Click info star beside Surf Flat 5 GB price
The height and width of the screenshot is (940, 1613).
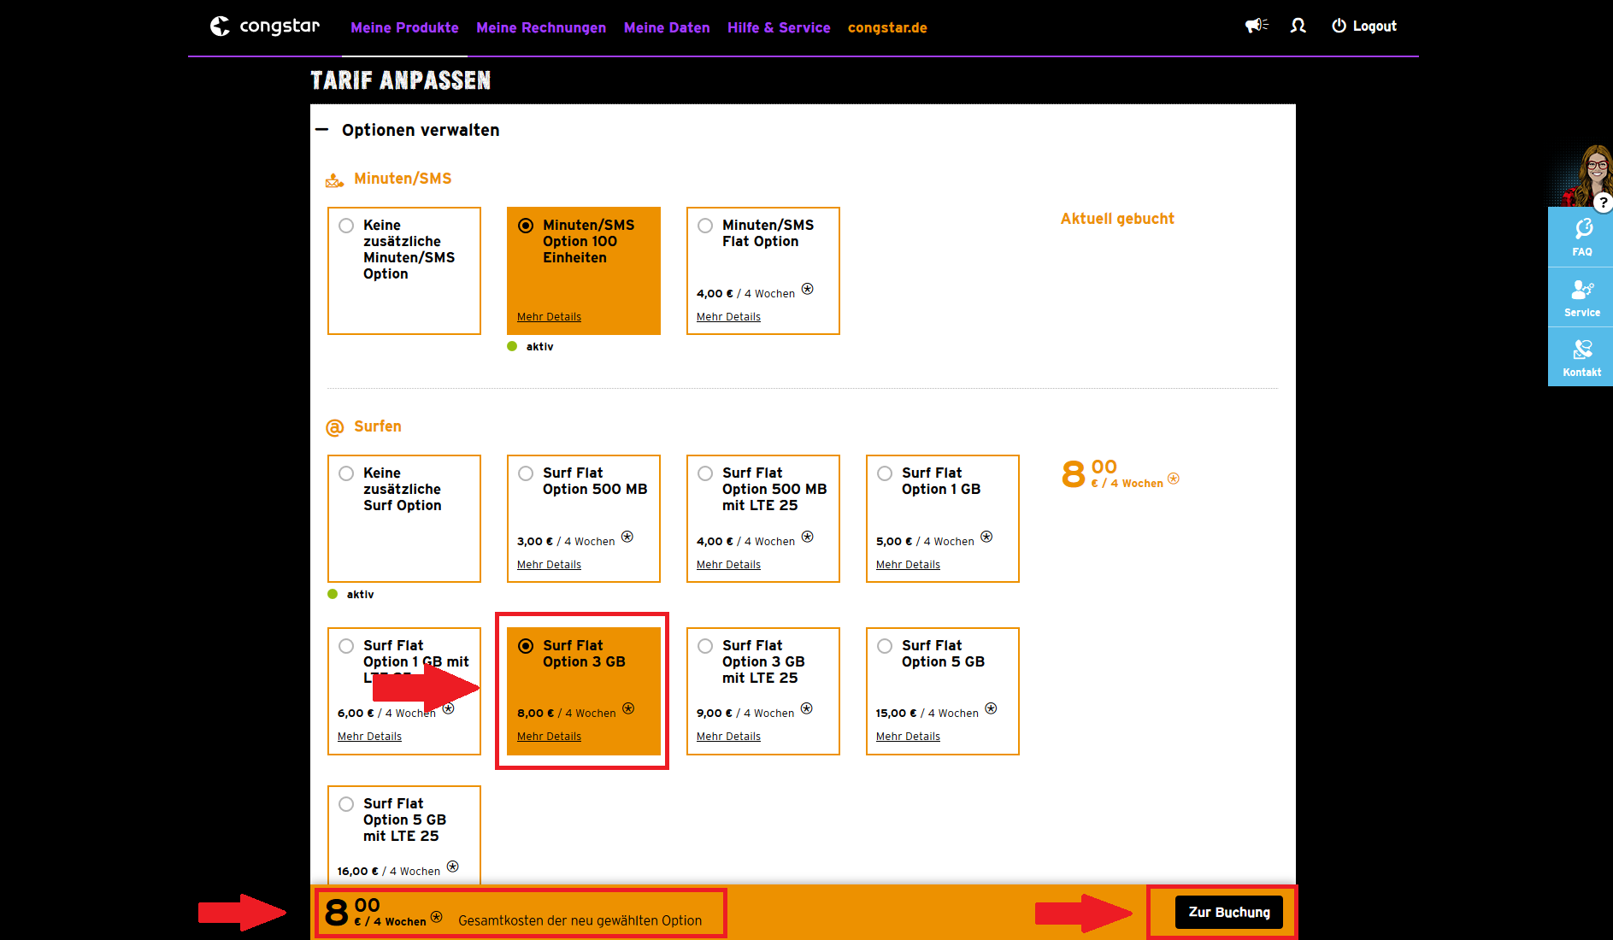(x=991, y=708)
